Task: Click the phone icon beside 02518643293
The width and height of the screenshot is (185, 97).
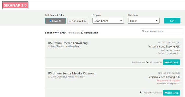Action: click(x=148, y=62)
